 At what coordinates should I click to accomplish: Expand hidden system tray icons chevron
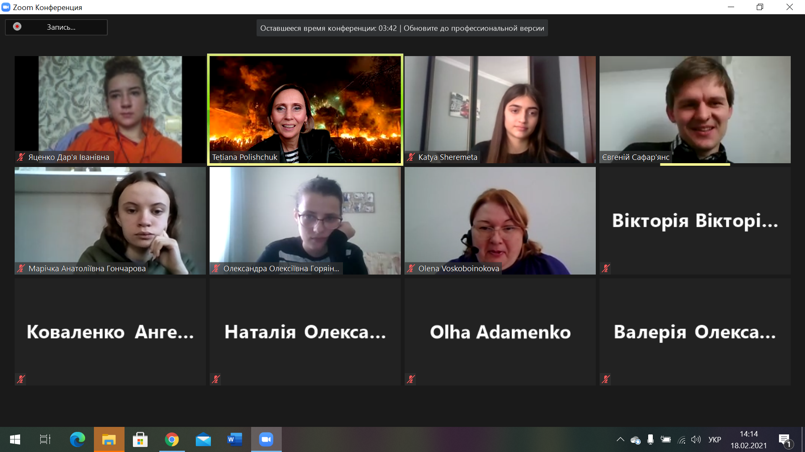pos(620,439)
